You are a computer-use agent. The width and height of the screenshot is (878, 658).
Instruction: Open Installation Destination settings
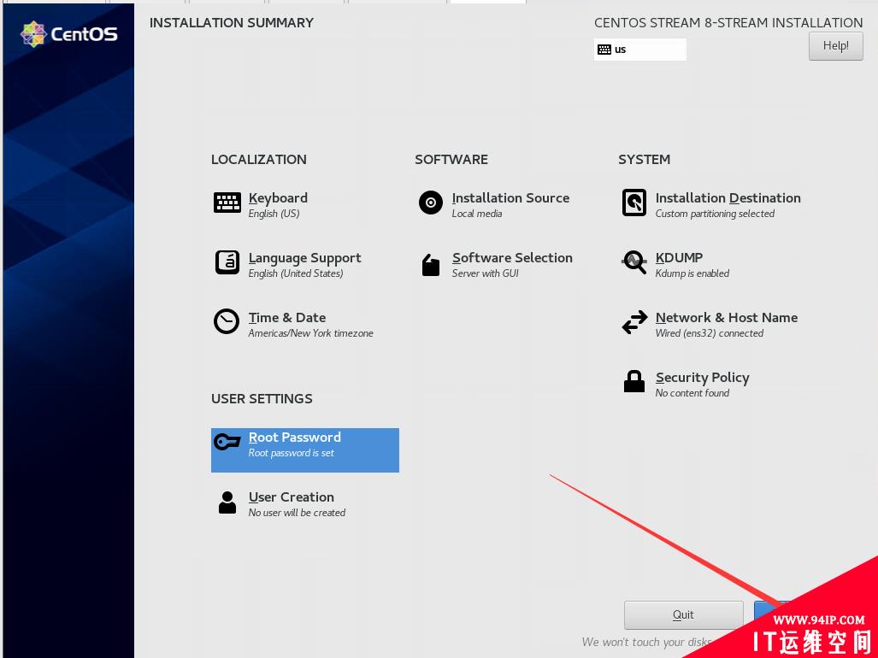(728, 198)
